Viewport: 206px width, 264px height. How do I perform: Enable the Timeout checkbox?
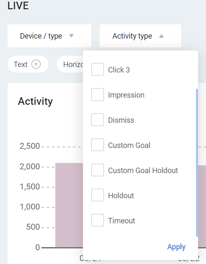coord(98,220)
